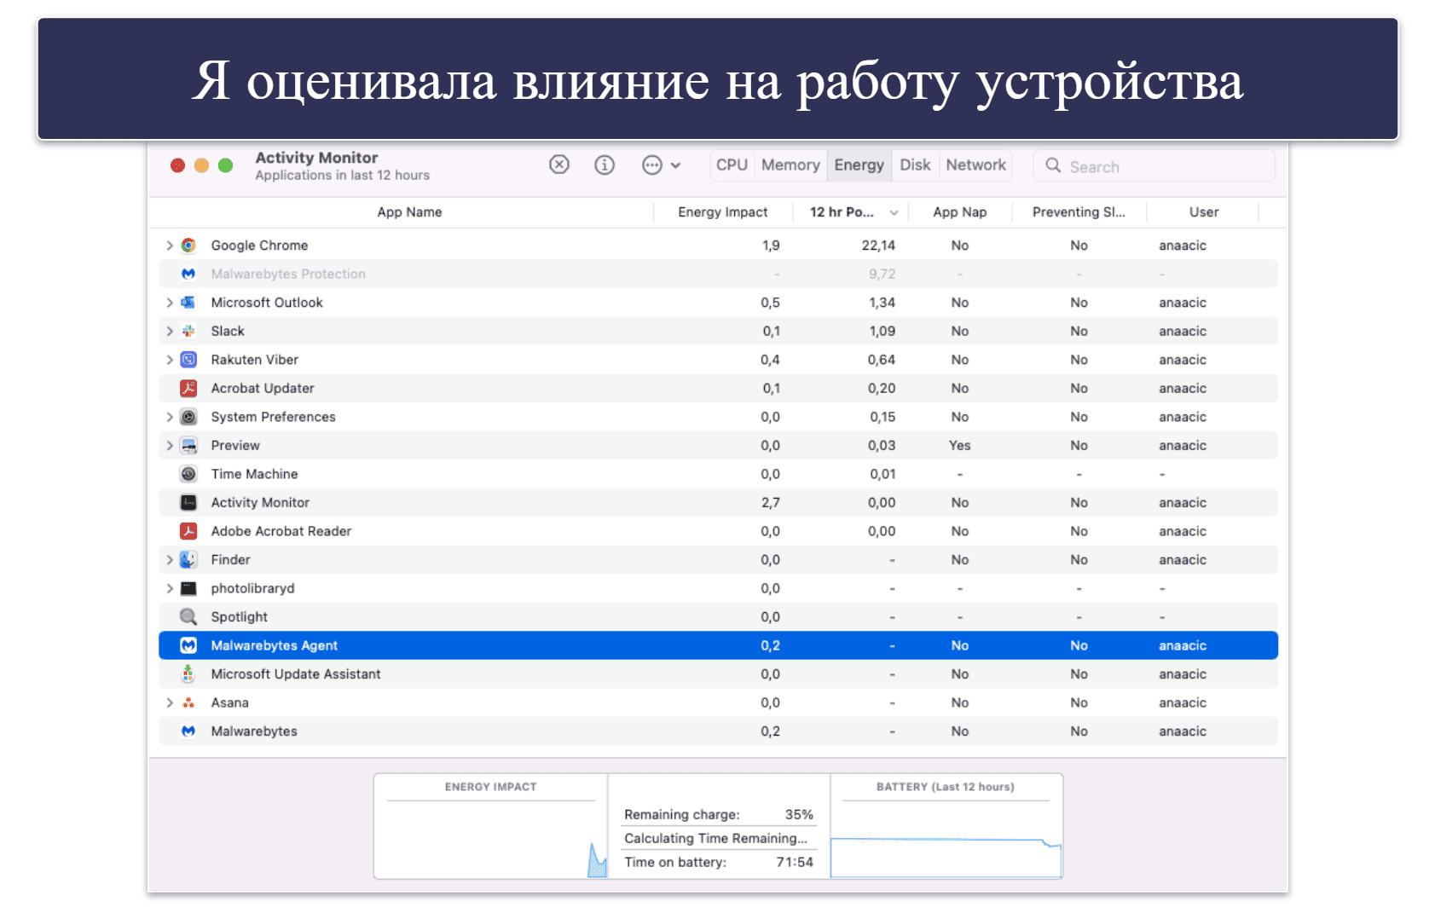The height and width of the screenshot is (913, 1435).
Task: Expand the Slack row
Action: click(x=170, y=331)
